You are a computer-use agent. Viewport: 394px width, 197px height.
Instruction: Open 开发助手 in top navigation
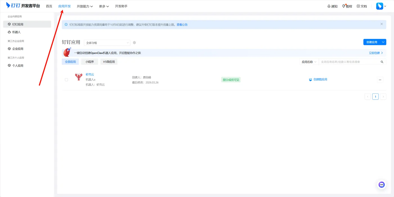tap(121, 6)
